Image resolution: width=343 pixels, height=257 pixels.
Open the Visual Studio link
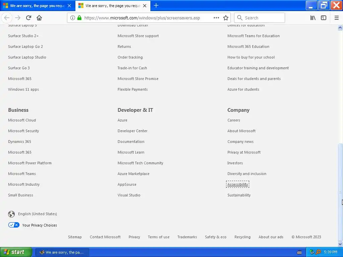click(x=129, y=195)
